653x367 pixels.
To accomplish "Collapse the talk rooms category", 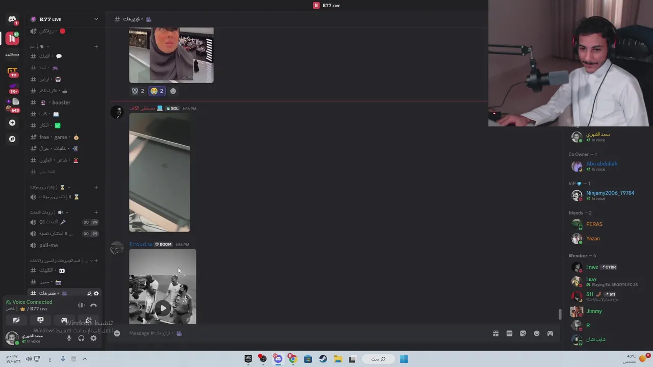I will coord(67,212).
